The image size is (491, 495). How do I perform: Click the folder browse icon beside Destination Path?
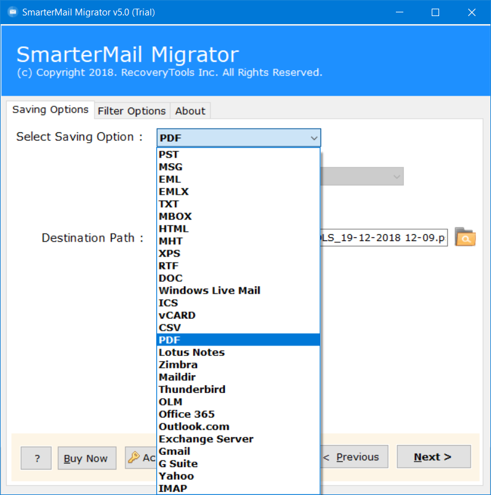tap(465, 237)
